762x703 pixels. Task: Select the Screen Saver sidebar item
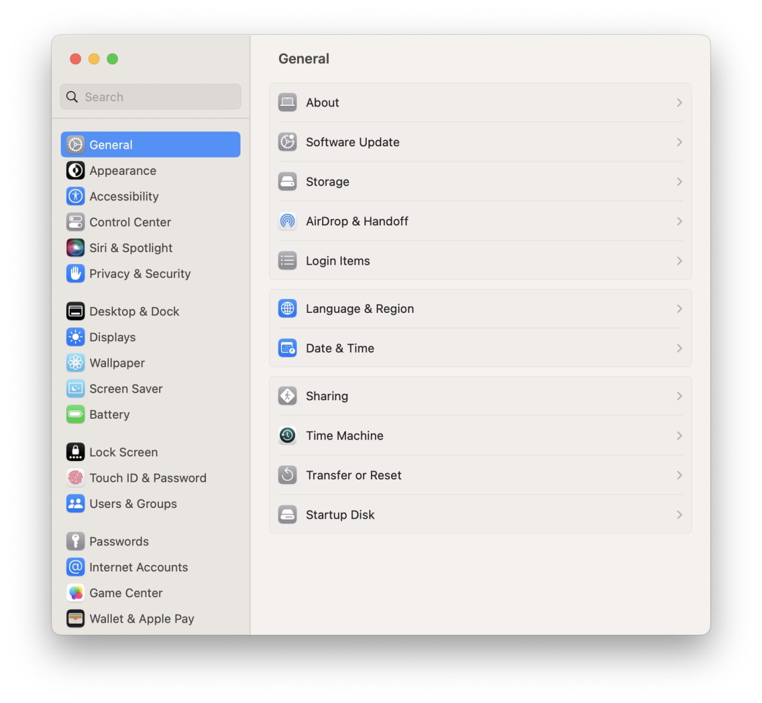tap(126, 388)
